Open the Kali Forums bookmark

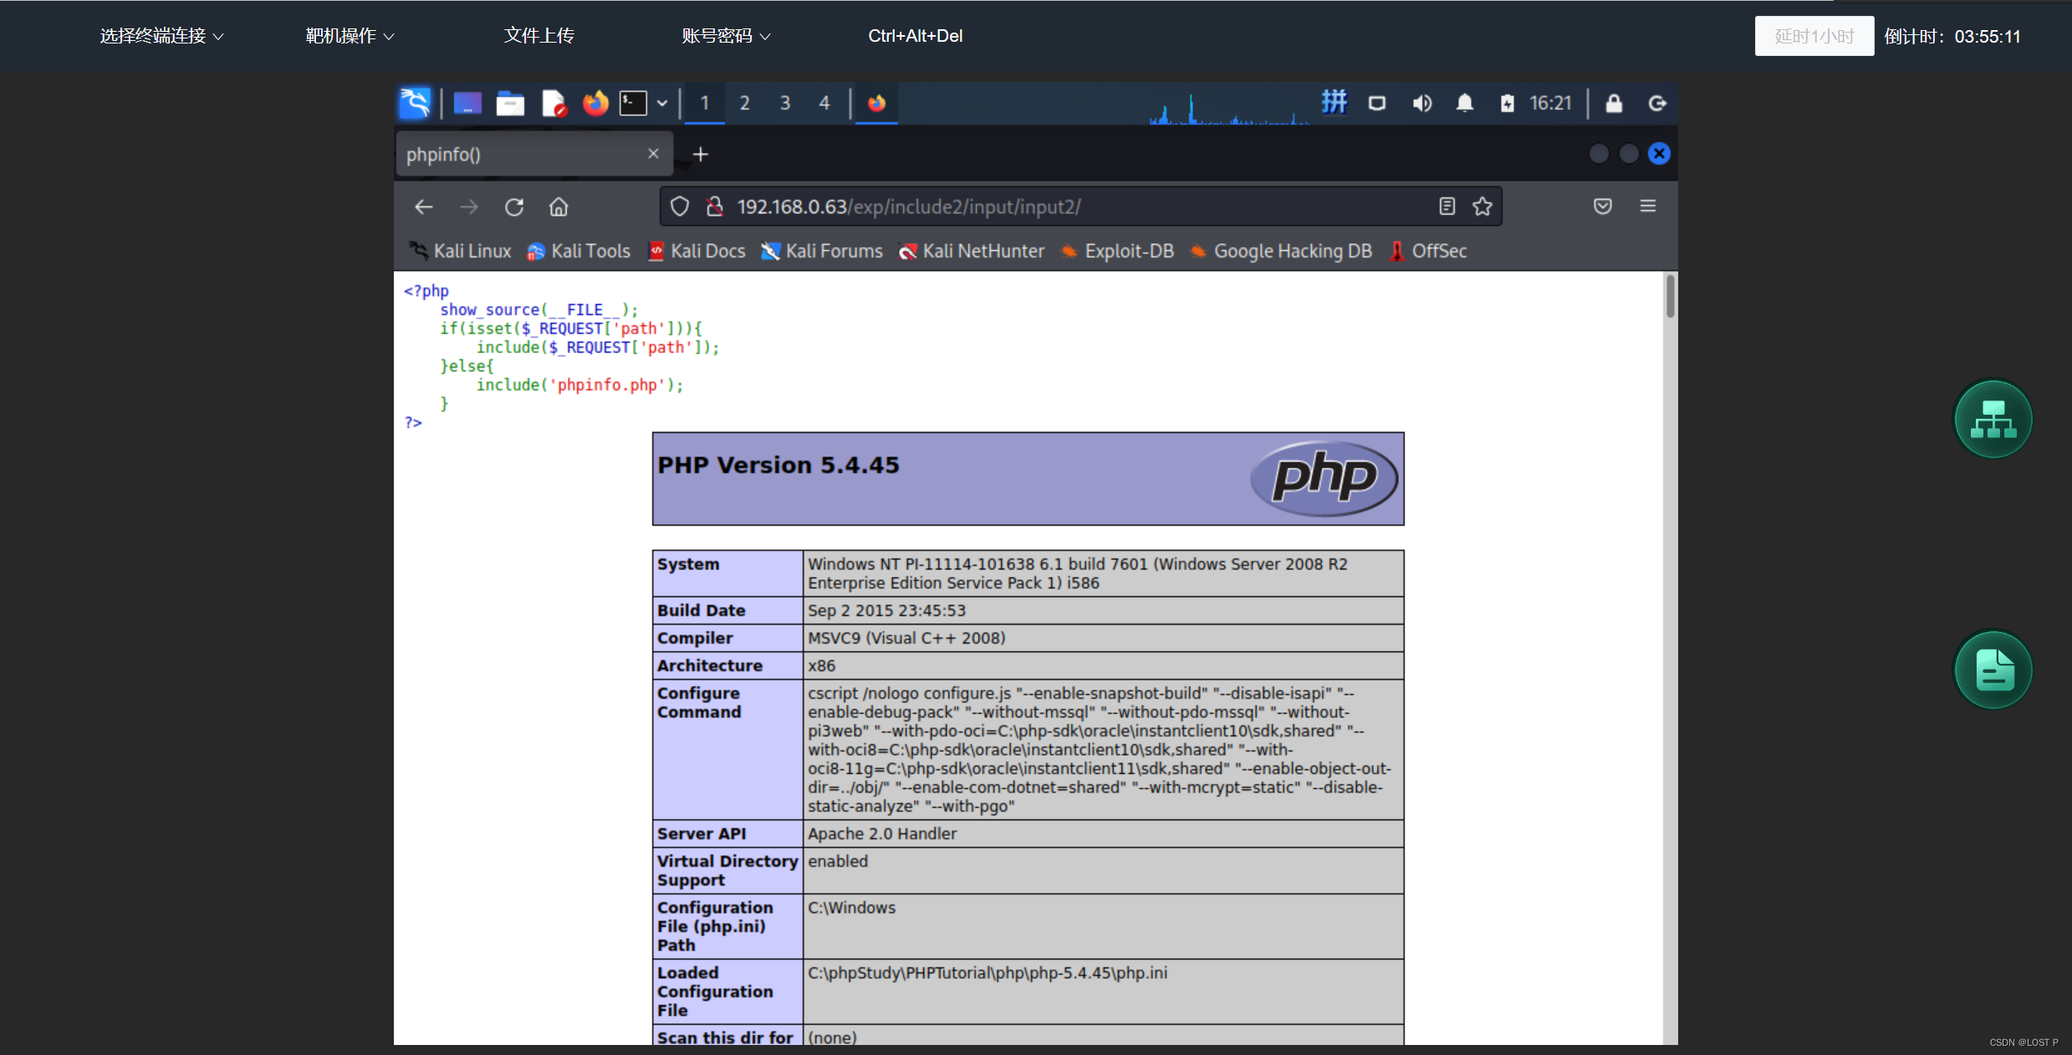(822, 251)
